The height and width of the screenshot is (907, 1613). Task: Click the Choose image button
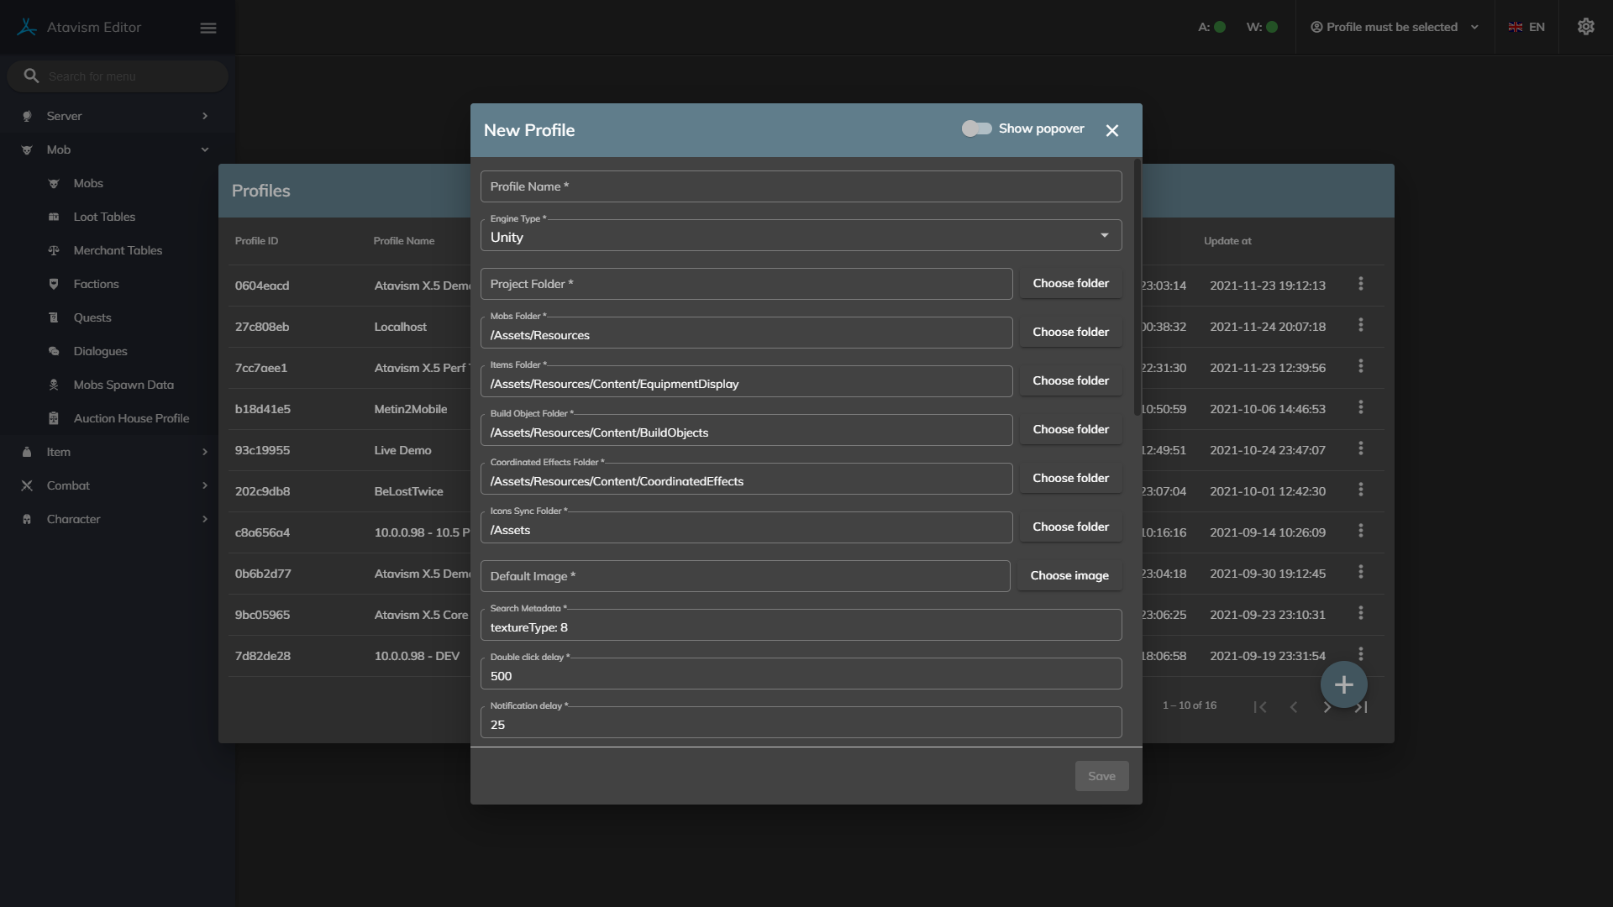tap(1069, 576)
